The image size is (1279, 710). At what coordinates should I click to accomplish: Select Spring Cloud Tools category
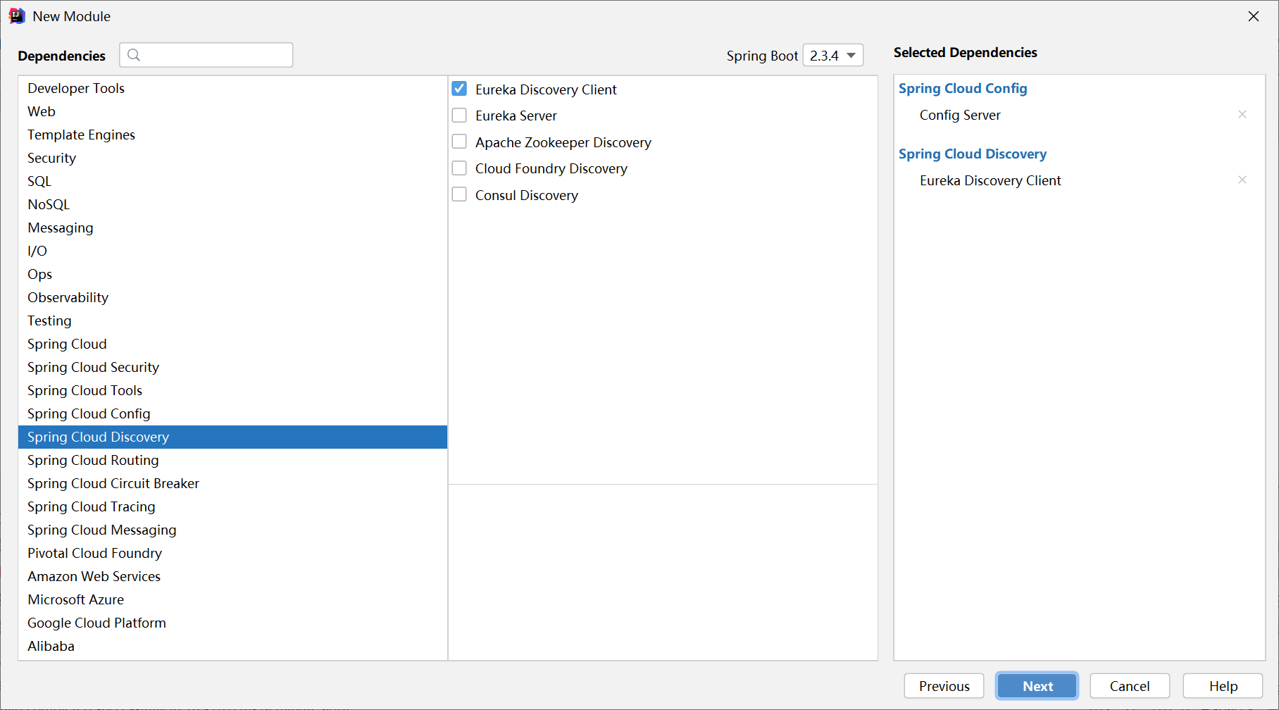click(x=232, y=390)
